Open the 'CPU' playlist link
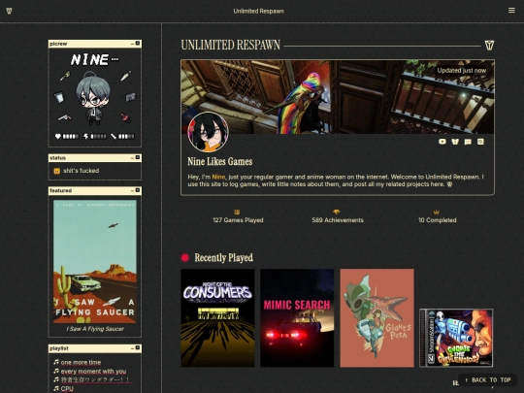The image size is (524, 393). point(67,389)
